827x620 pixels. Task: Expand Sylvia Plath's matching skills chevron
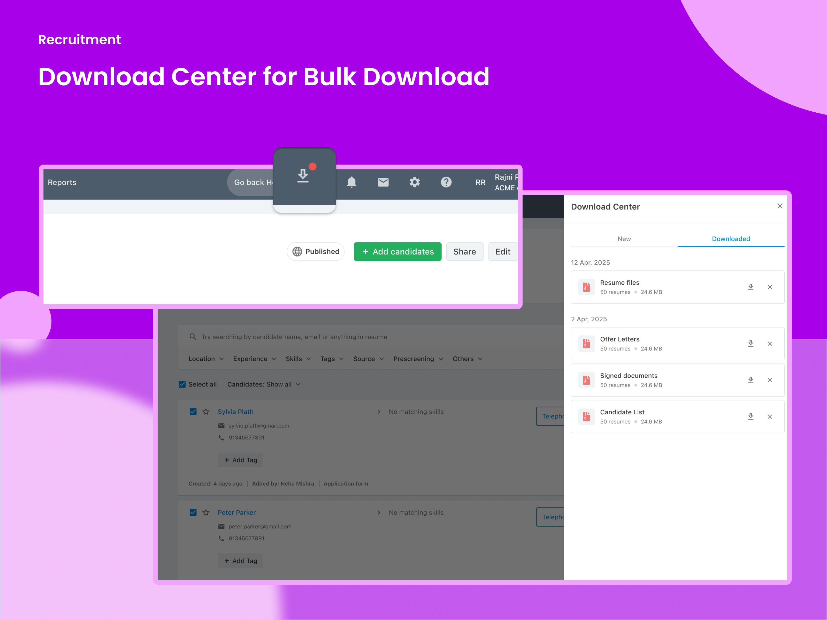click(x=379, y=412)
